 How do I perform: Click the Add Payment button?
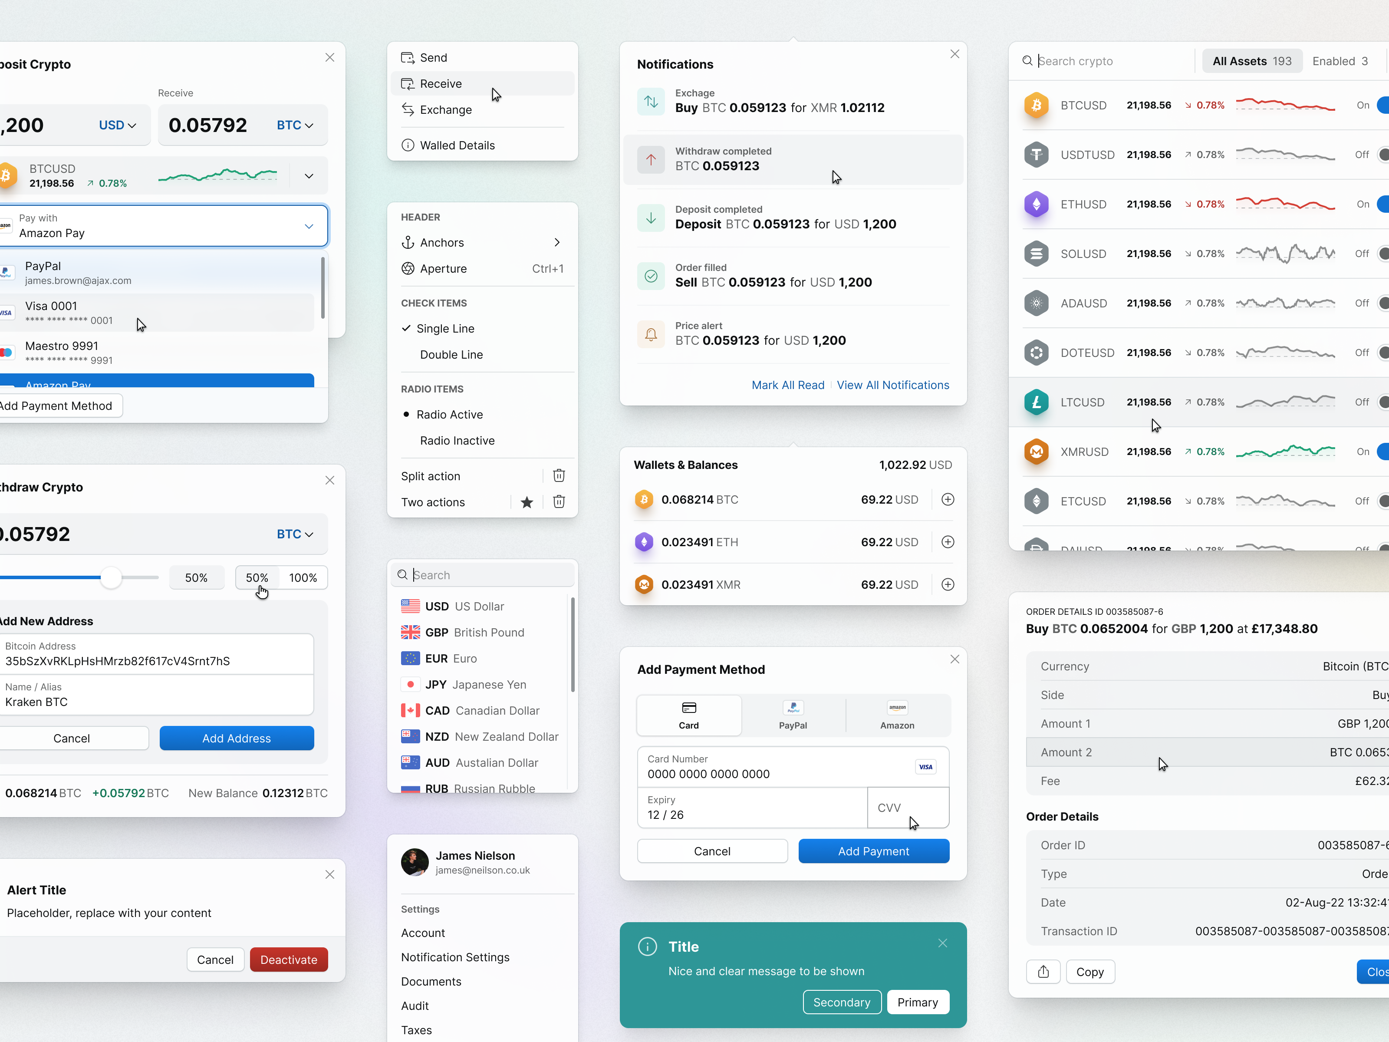coord(873,851)
